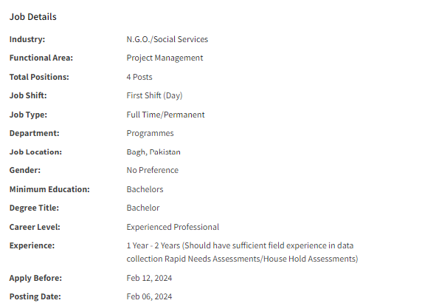Select the No Preference gender value
The height and width of the screenshot is (306, 436).
(153, 170)
